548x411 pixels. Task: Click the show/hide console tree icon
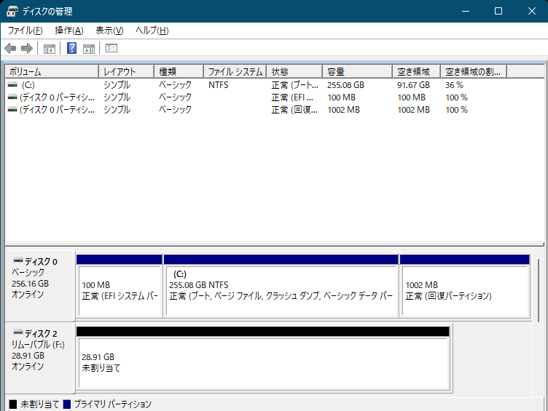point(50,49)
